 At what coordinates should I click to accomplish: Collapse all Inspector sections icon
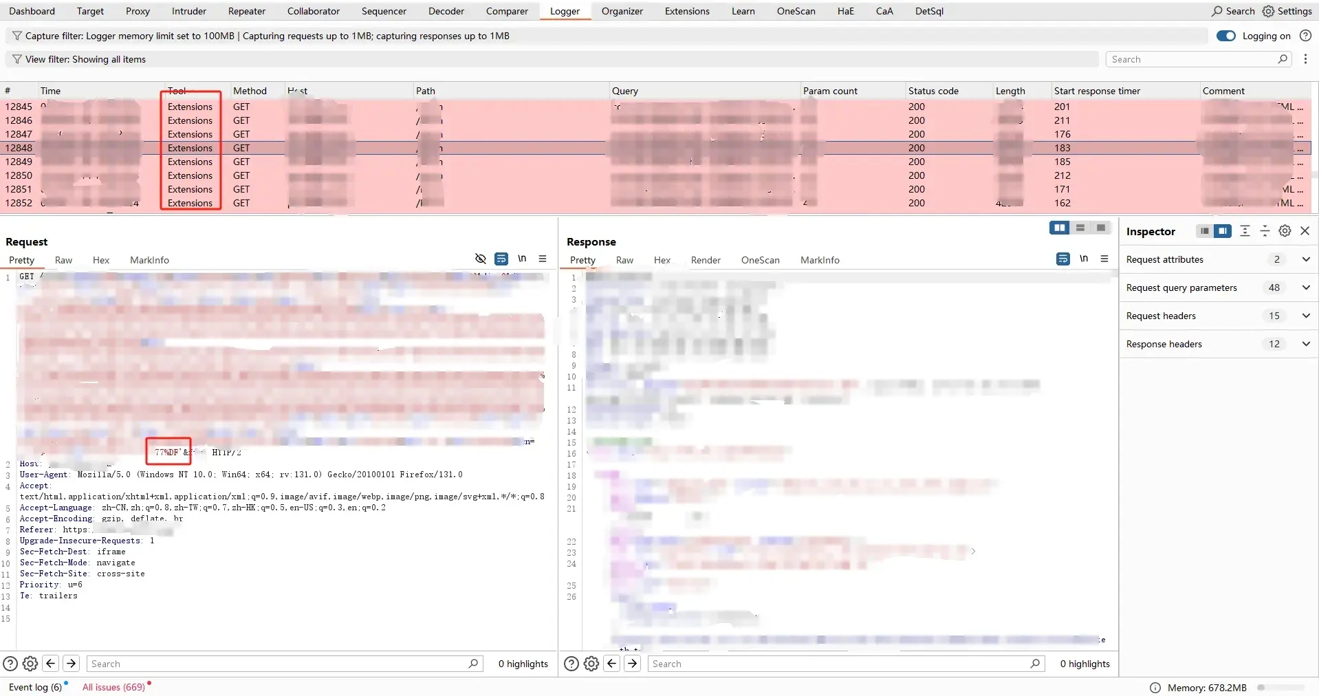tap(1265, 231)
